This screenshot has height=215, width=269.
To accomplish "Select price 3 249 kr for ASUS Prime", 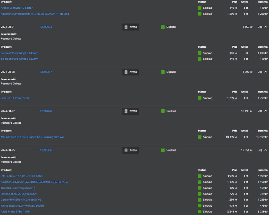I will pos(232,212).
